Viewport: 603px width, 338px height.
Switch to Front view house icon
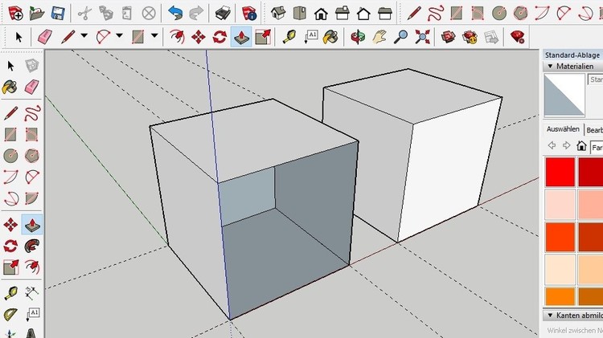[321, 14]
